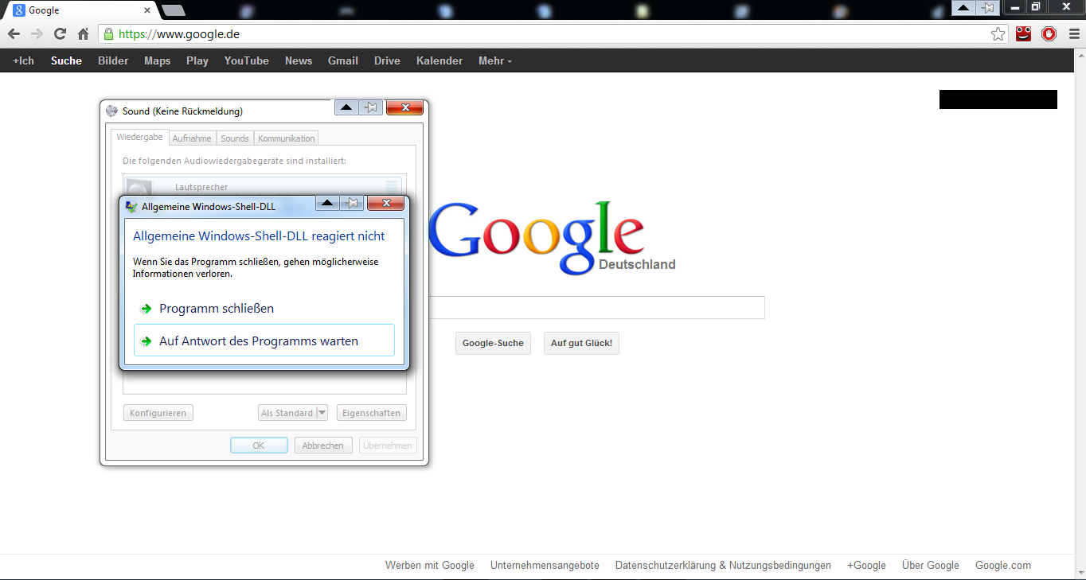Open YouTube in the Google bar

pyautogui.click(x=247, y=60)
